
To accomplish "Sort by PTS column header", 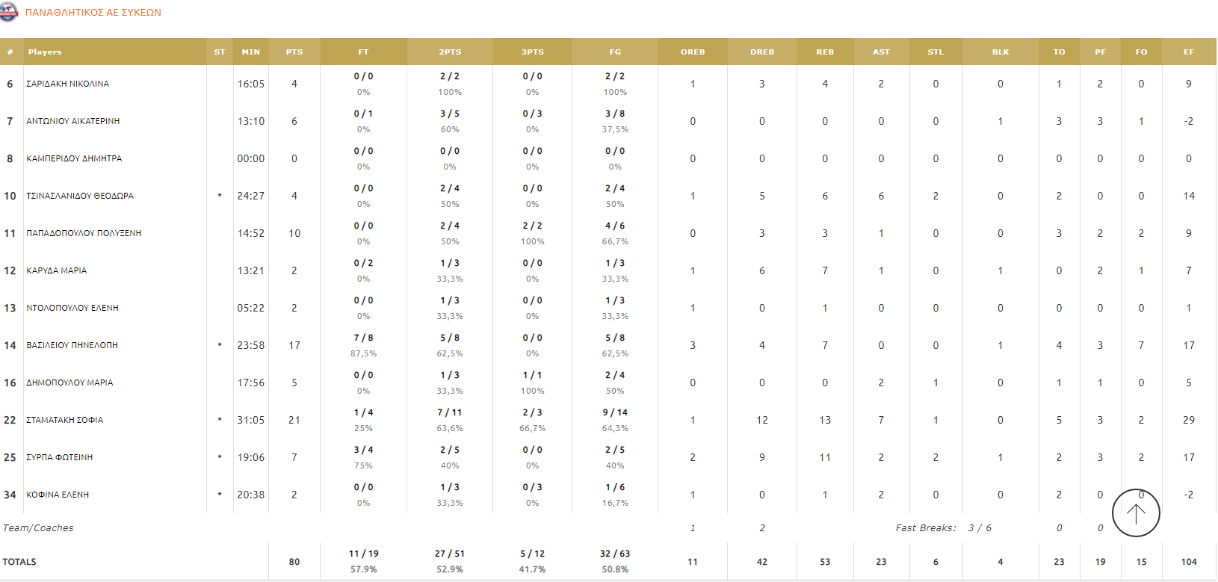I will point(294,52).
